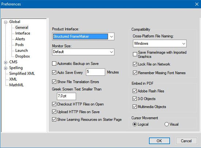Open the Launch preferences page
This screenshot has width=201, height=148.
(x=22, y=50)
